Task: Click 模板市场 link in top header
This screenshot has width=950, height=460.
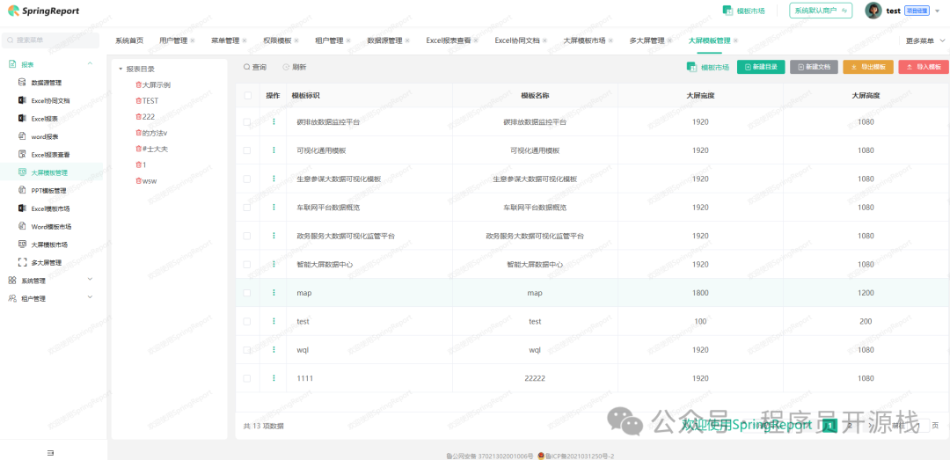Action: (743, 11)
